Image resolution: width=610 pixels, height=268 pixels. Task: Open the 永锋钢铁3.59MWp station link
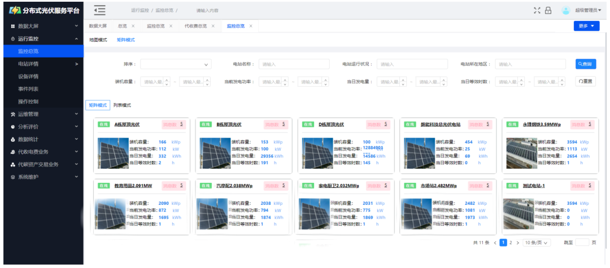point(542,124)
